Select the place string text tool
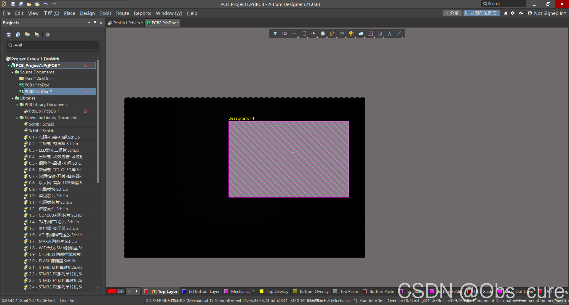This screenshot has height=305, width=569. 389,33
